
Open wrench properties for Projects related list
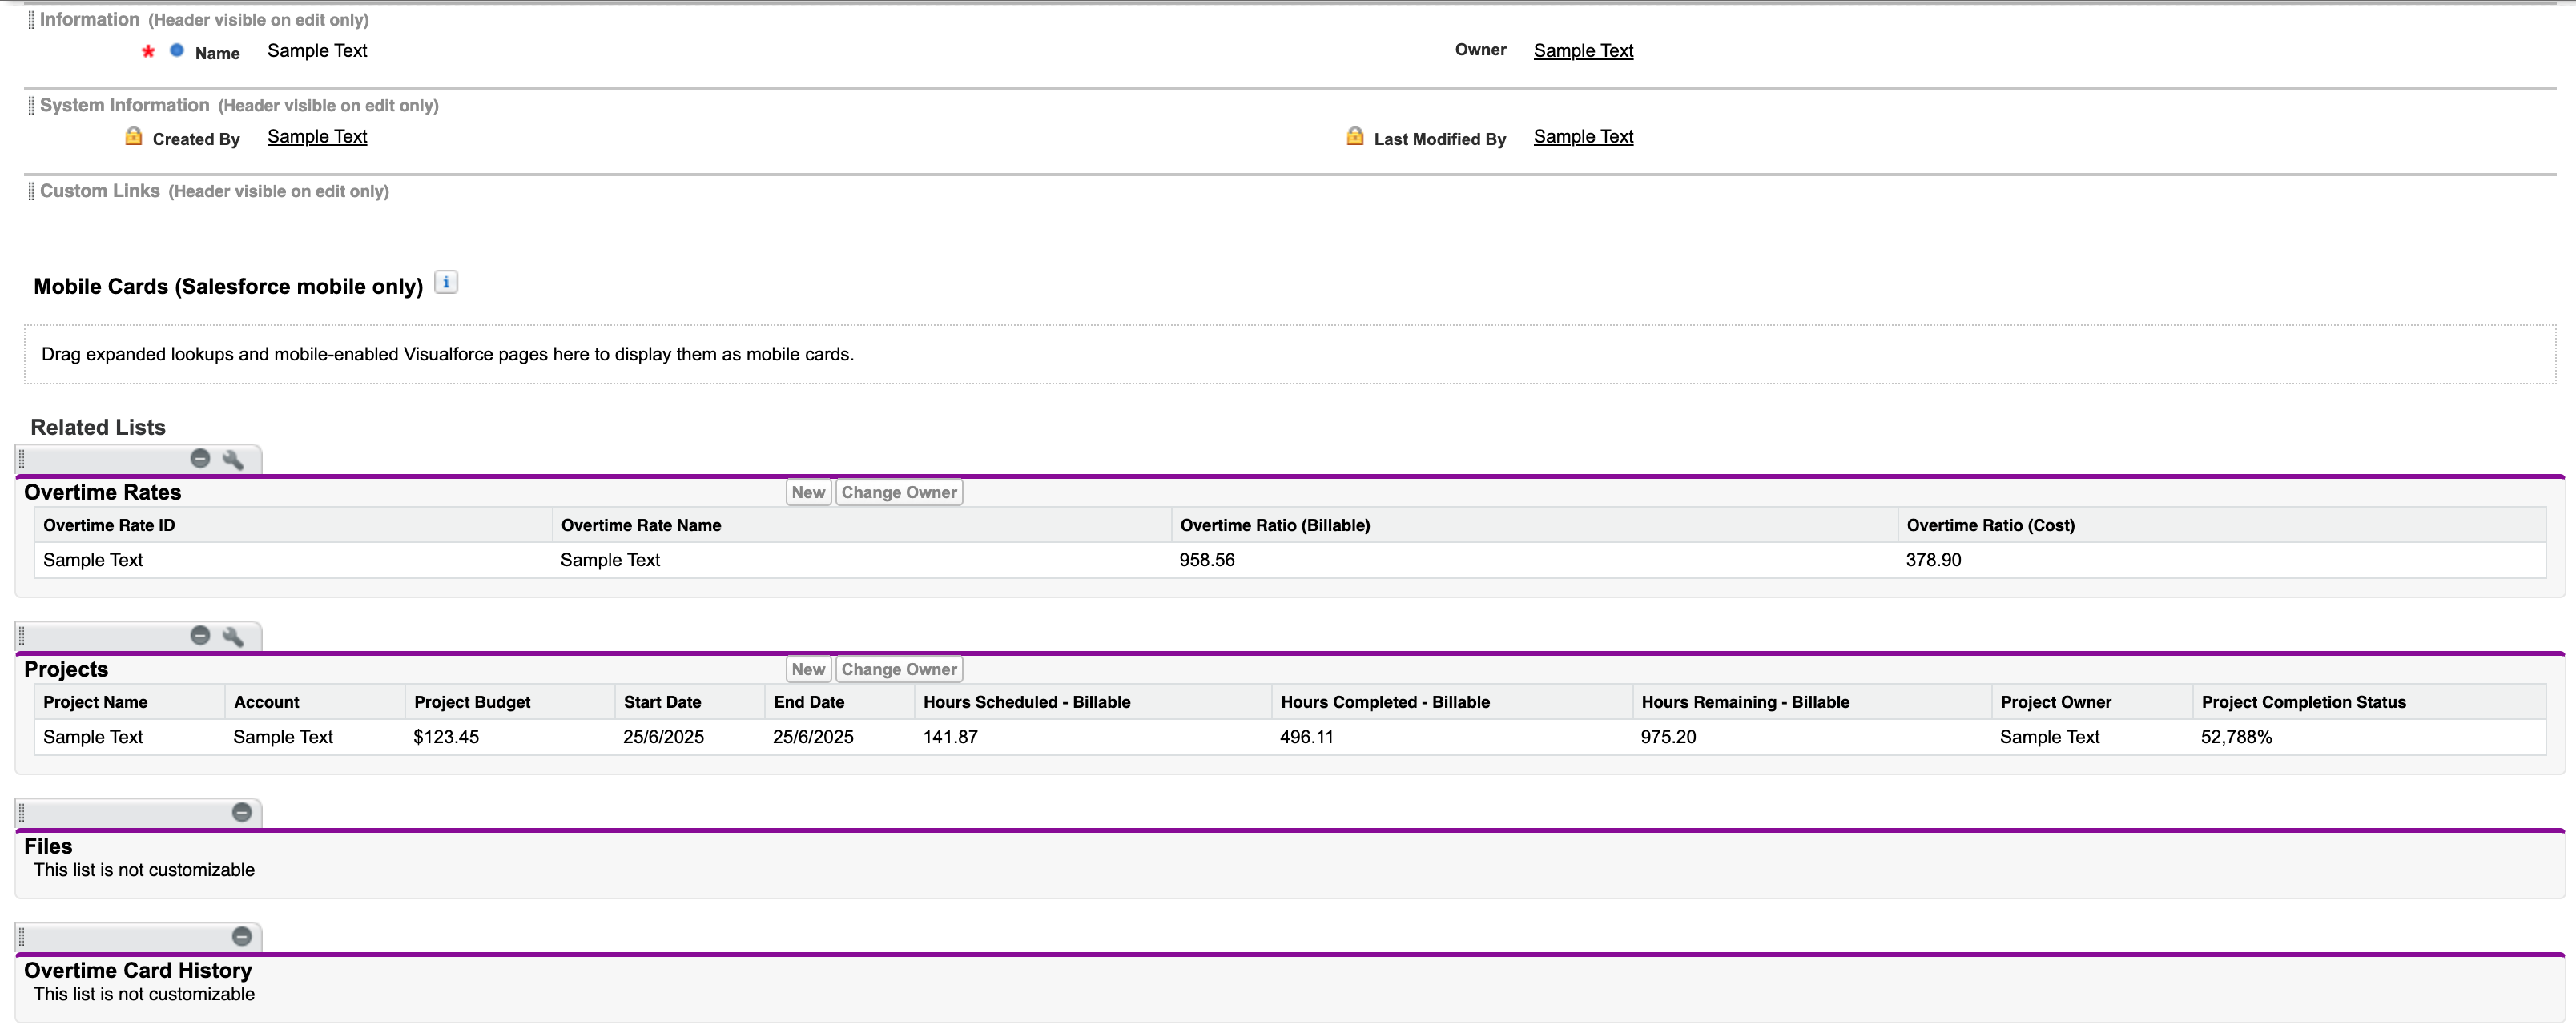[x=233, y=637]
